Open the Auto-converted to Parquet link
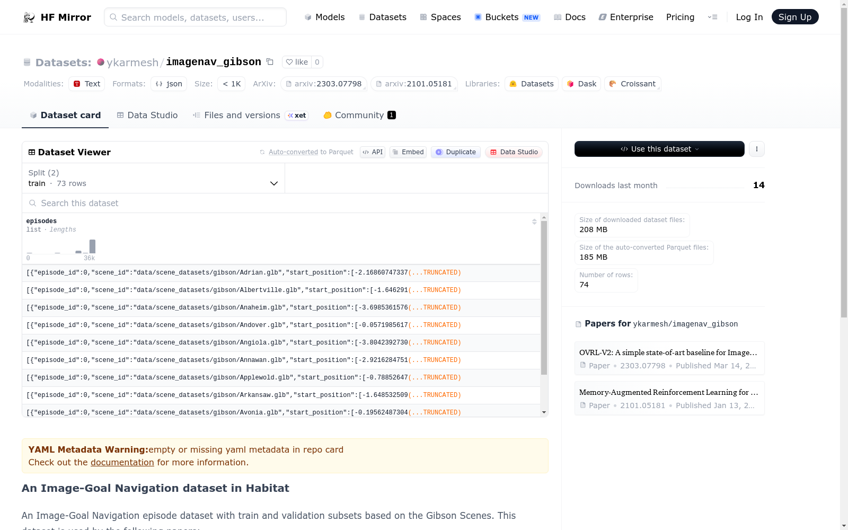Viewport: 848px width, 530px height. point(311,152)
